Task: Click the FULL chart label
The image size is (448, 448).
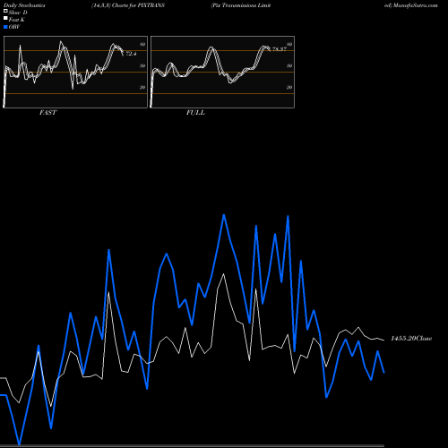Action: coord(195,112)
